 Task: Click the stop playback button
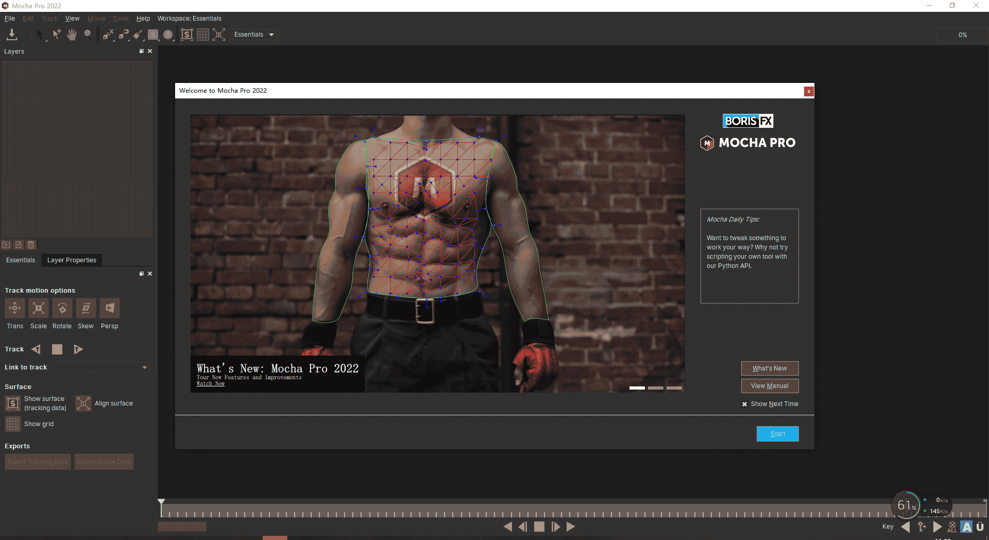coord(539,527)
